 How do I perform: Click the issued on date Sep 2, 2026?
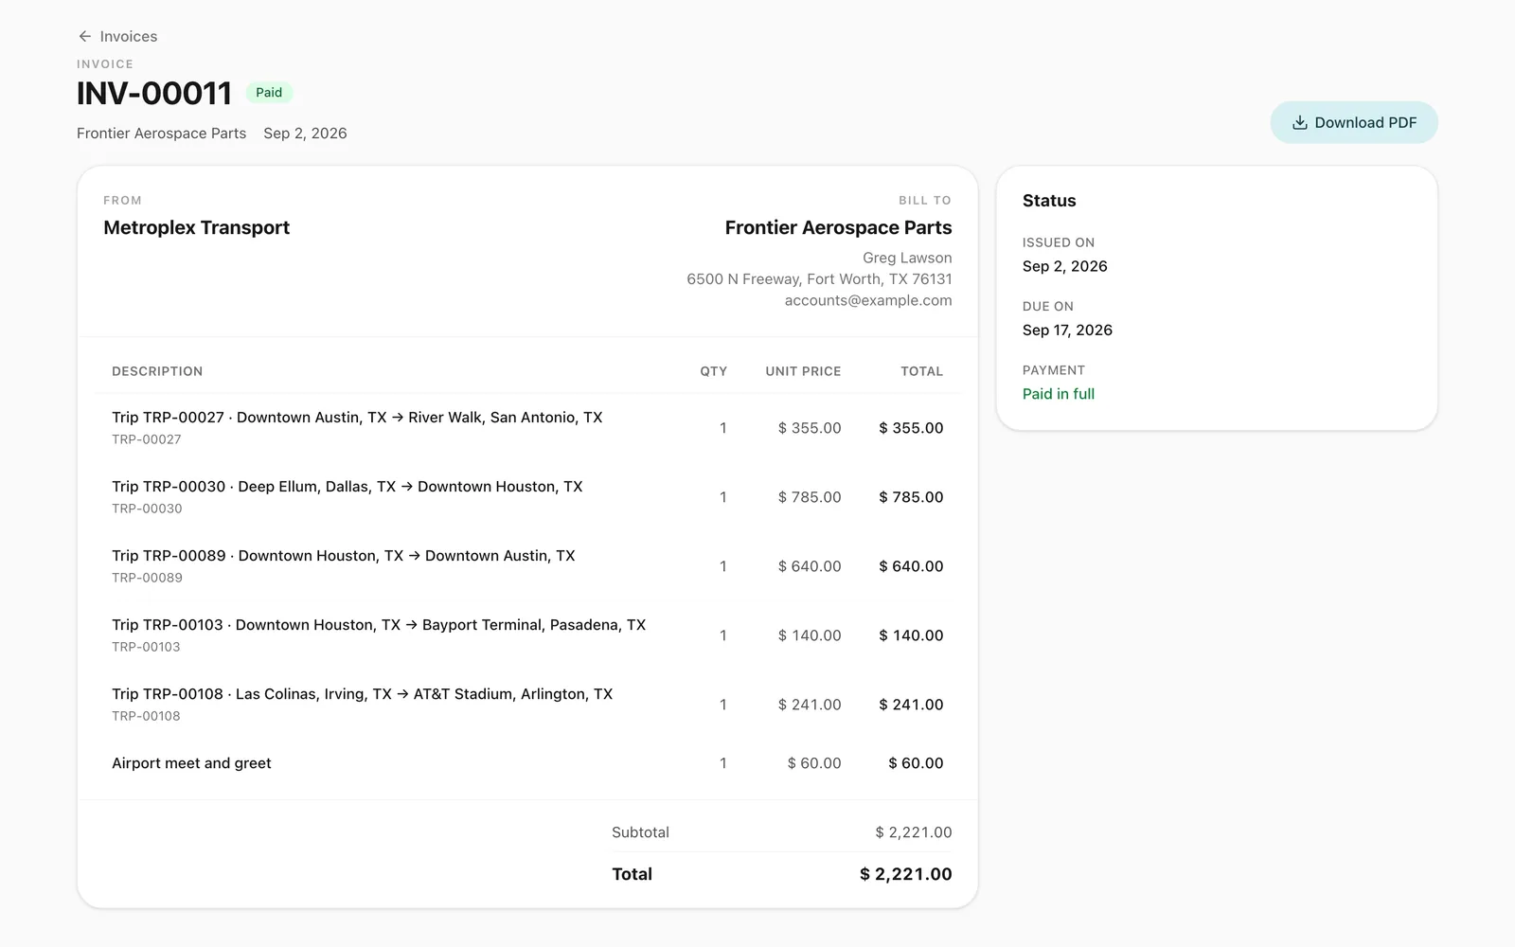coord(1065,266)
